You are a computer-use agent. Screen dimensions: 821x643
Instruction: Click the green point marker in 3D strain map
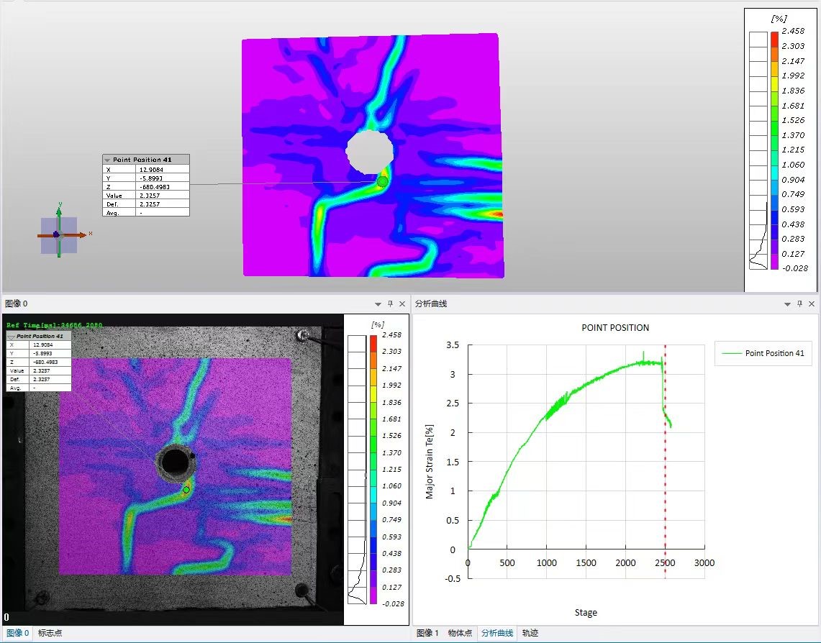pos(382,182)
